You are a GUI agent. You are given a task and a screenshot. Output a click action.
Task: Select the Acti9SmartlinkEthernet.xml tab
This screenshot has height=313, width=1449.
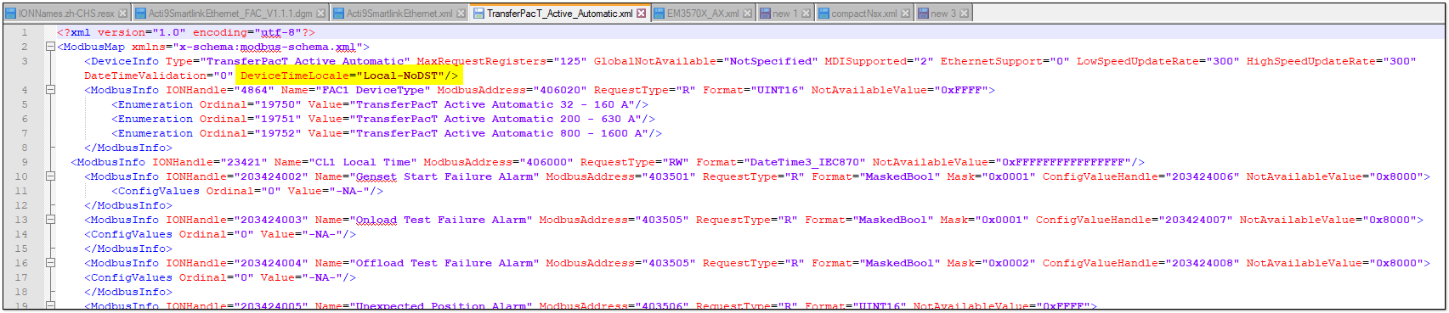[x=399, y=14]
